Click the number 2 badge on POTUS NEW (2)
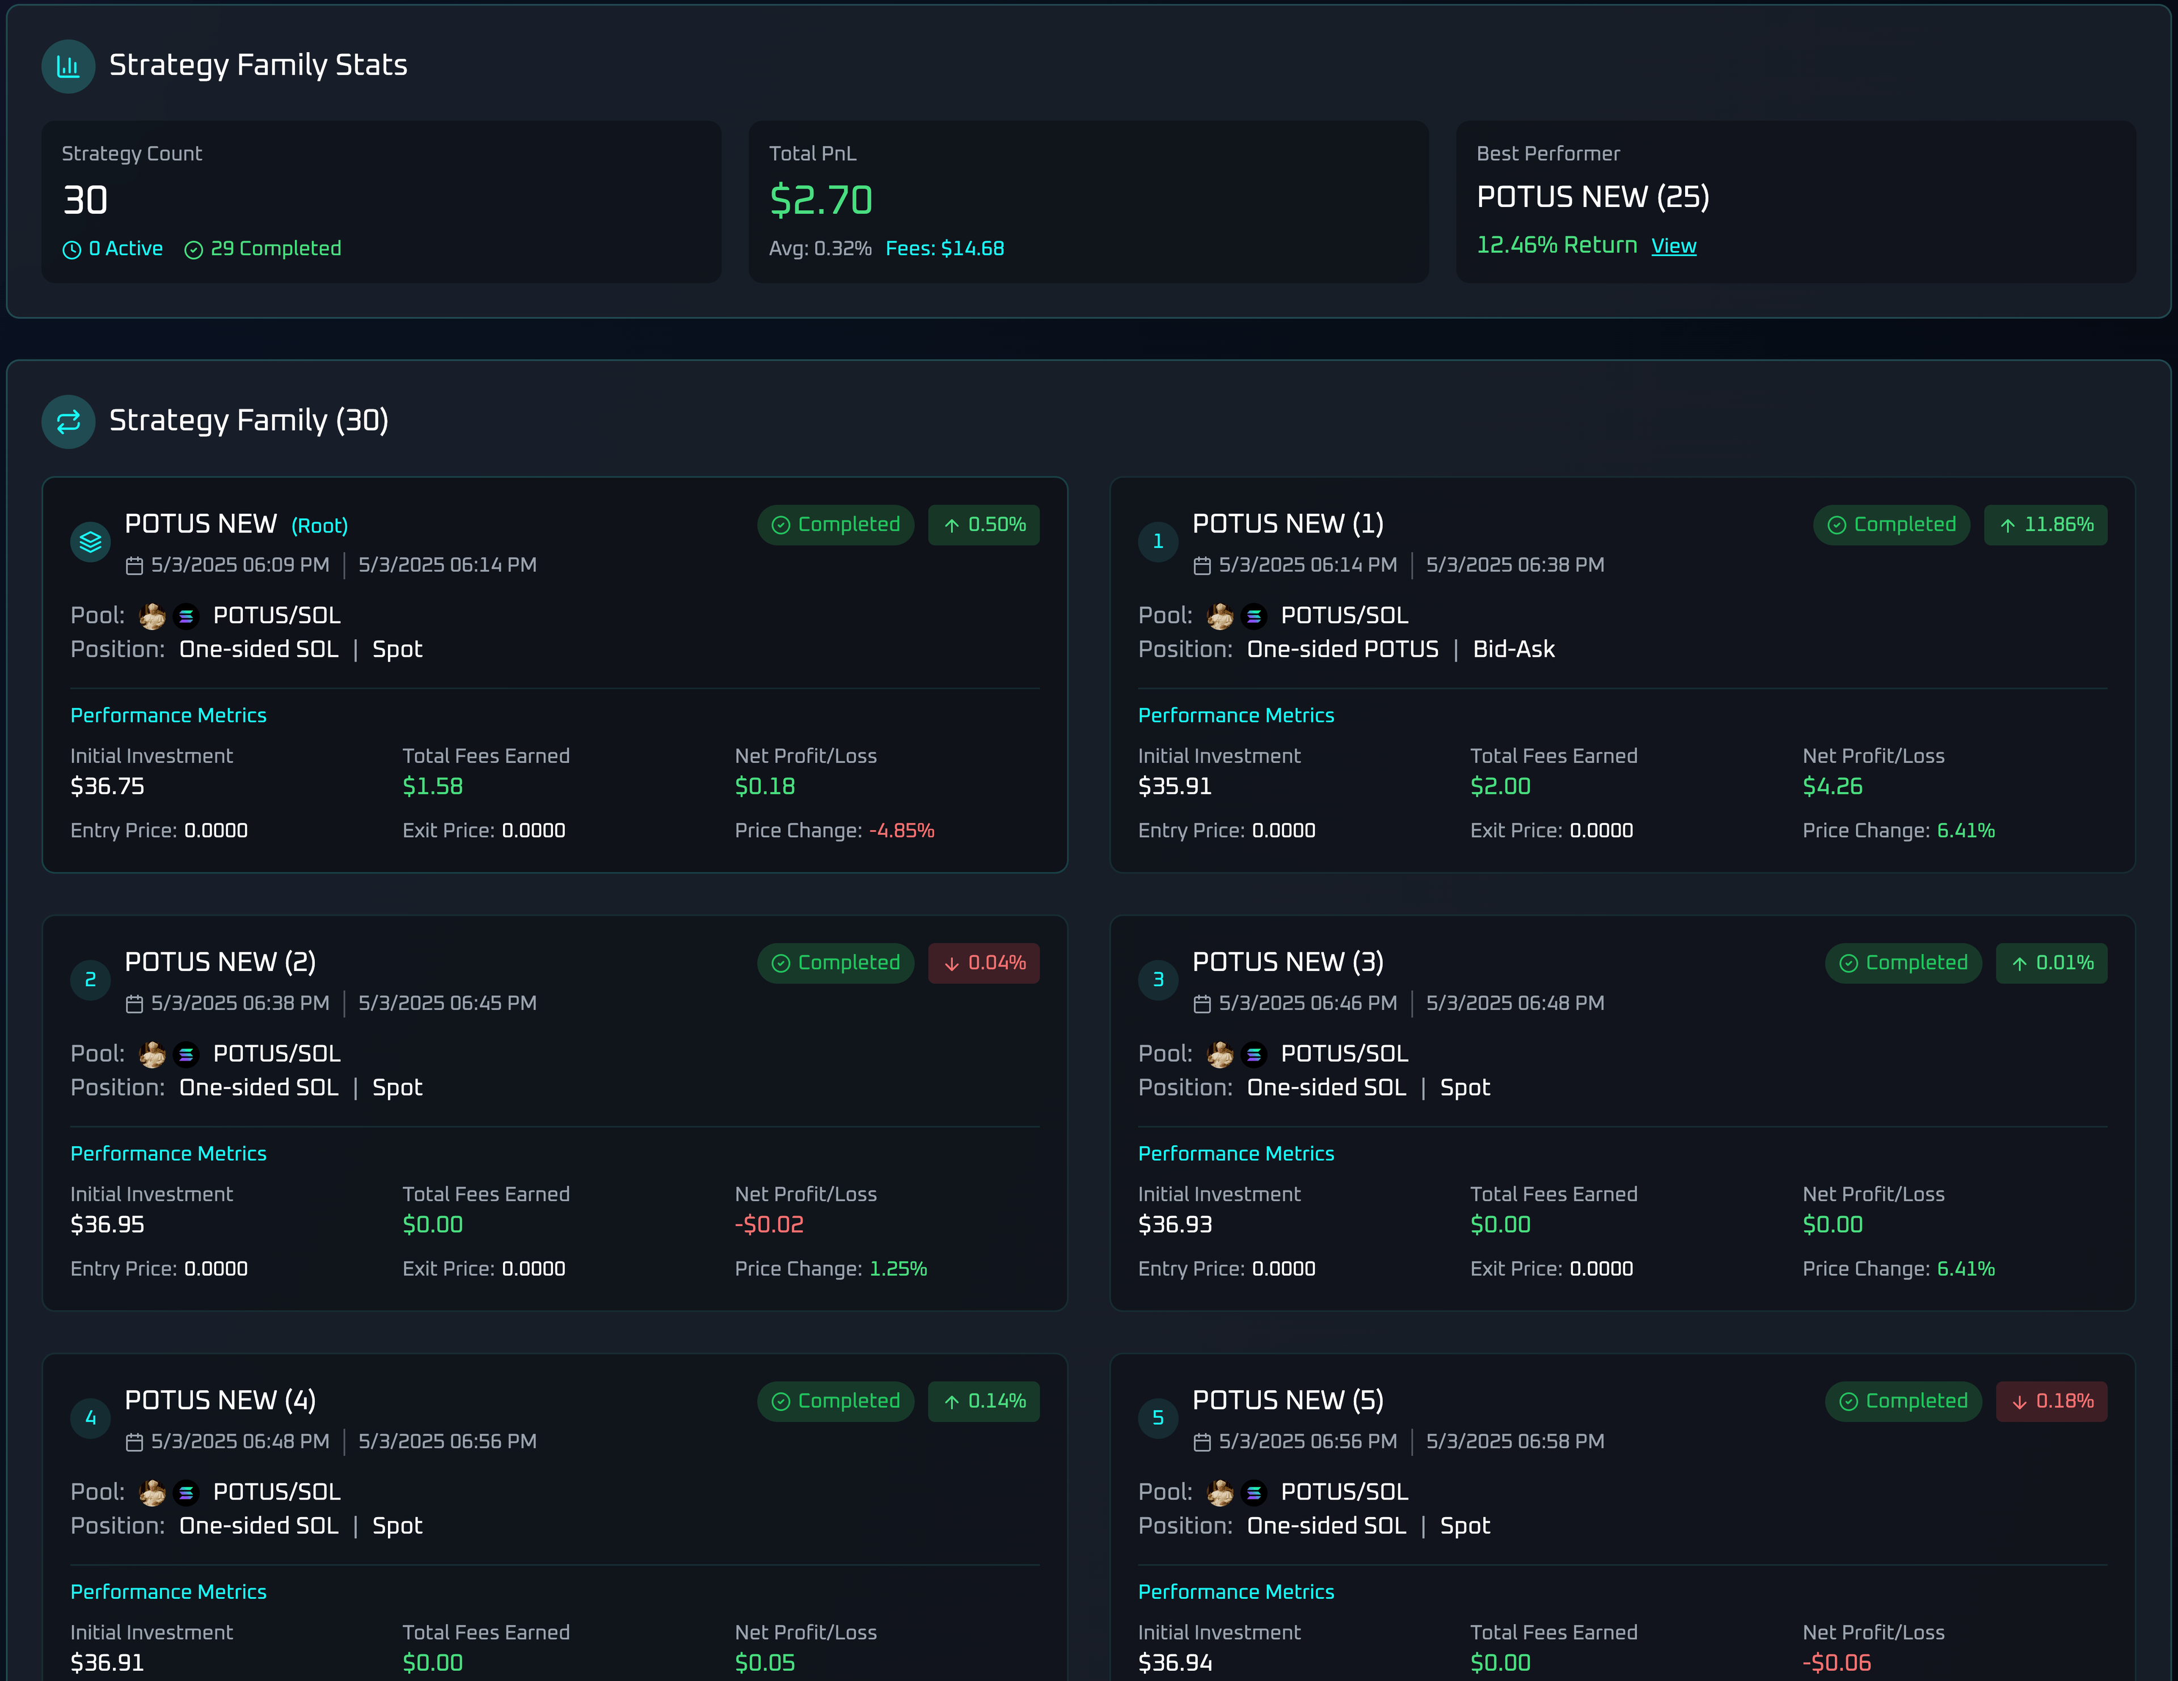 [x=90, y=979]
